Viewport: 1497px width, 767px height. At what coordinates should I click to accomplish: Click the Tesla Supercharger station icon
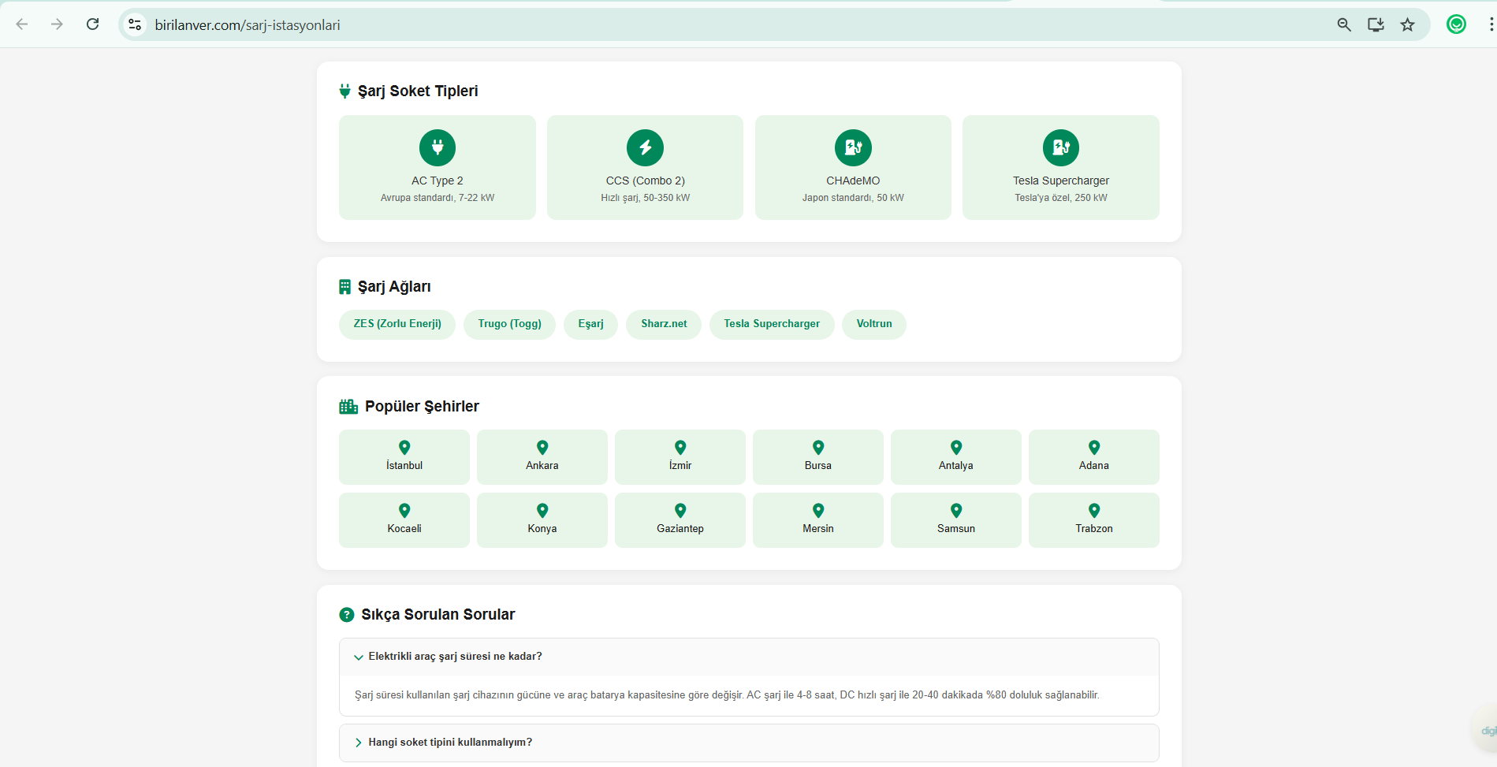pos(1060,147)
